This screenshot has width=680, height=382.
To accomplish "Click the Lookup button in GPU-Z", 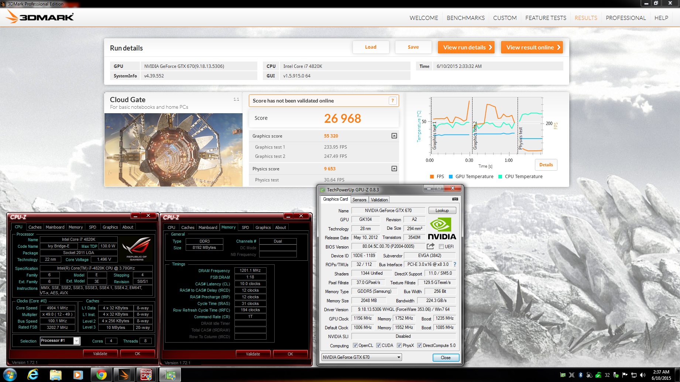I will (442, 211).
